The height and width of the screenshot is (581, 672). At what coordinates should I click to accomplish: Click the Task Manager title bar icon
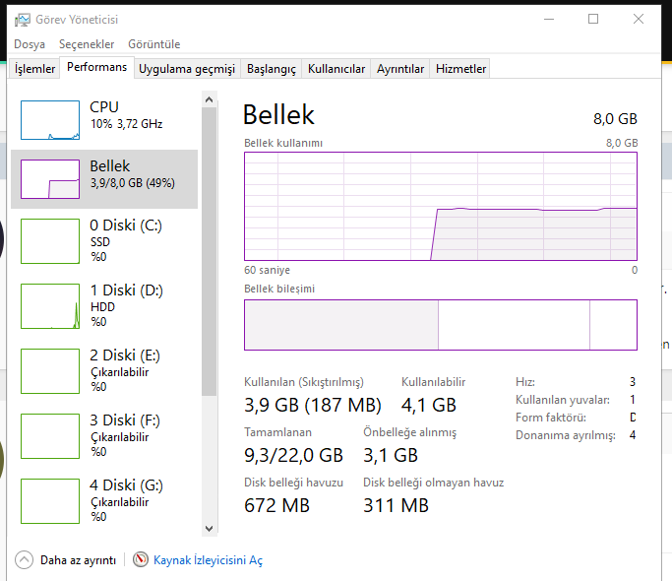coord(22,19)
